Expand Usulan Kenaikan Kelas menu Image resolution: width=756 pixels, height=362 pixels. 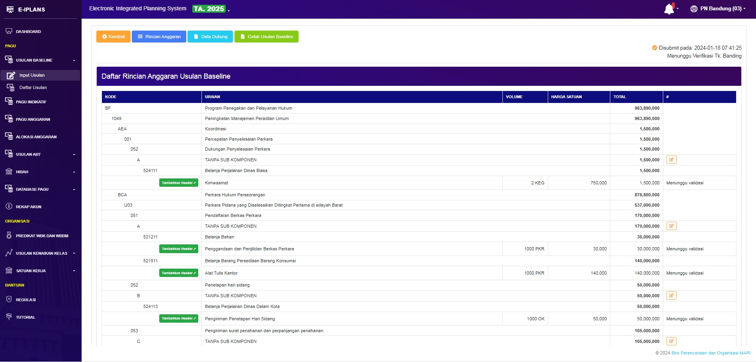40,253
